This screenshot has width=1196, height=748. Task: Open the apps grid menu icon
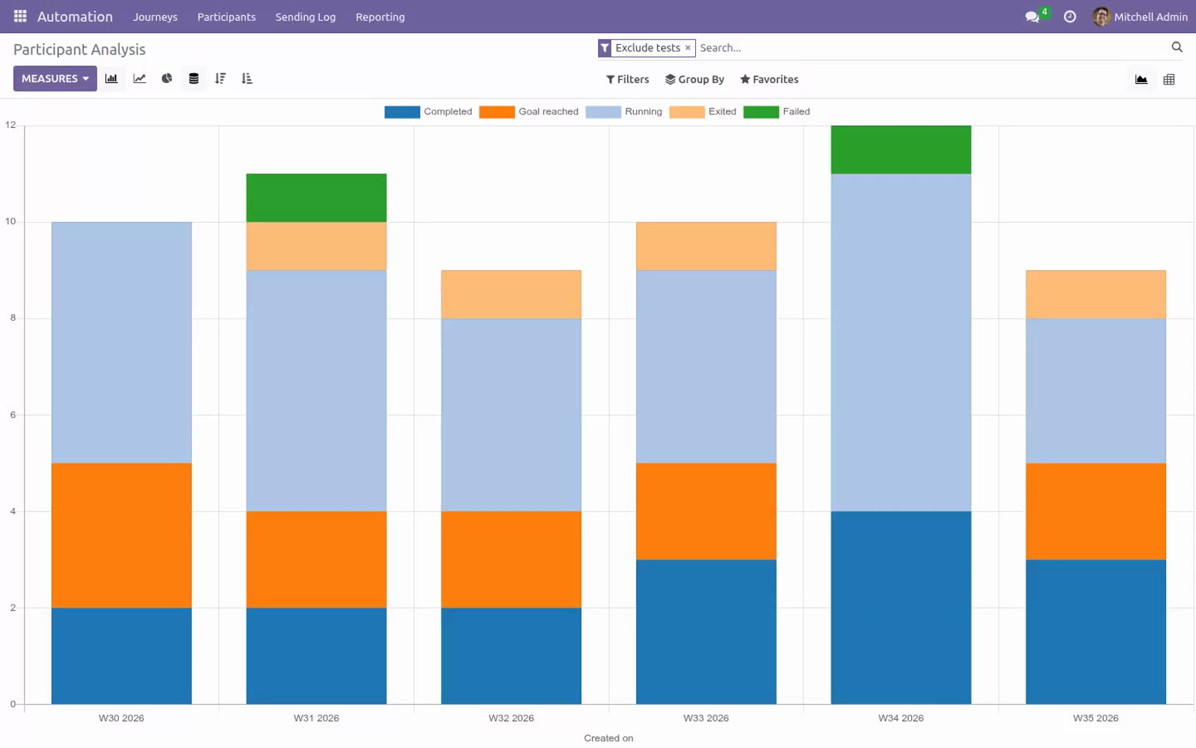tap(20, 16)
